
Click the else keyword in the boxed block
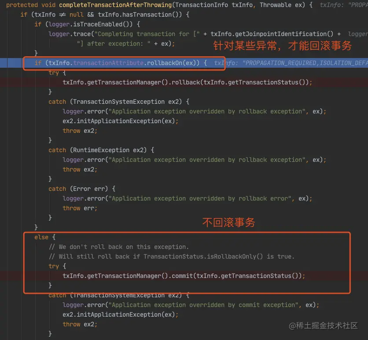[41, 238]
